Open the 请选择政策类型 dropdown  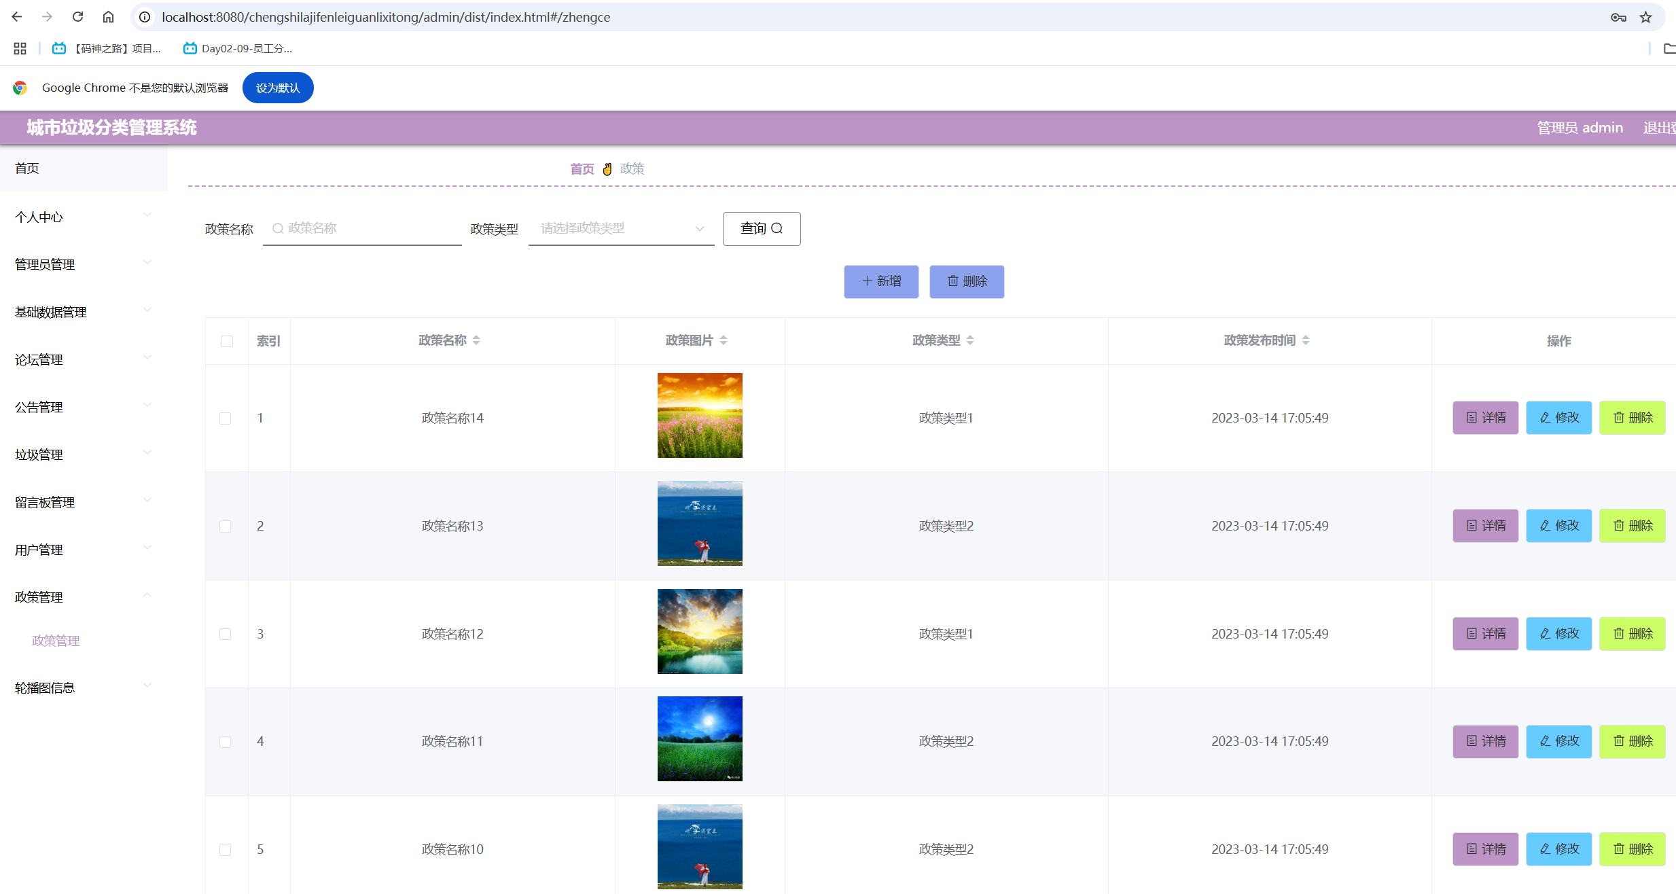(x=621, y=228)
